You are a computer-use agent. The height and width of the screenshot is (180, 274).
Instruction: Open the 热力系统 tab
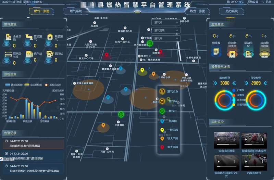coord(232,11)
